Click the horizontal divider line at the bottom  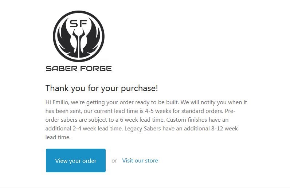point(145,188)
